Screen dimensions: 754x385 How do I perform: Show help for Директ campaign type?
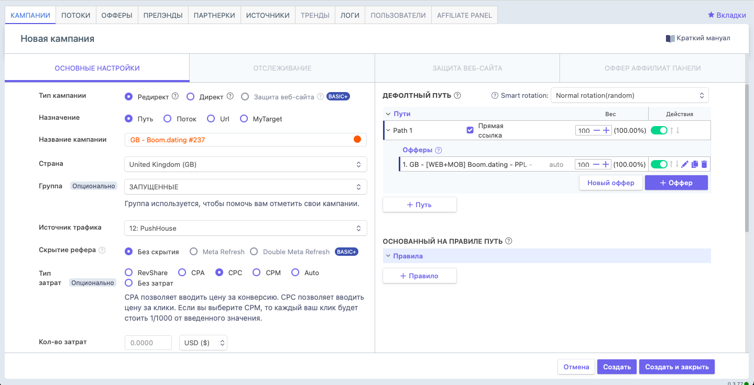click(230, 96)
